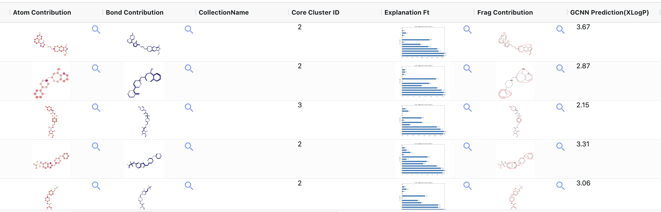This screenshot has width=661, height=212.
Task: Open the first row atom contribution molecule
Action: [51, 44]
